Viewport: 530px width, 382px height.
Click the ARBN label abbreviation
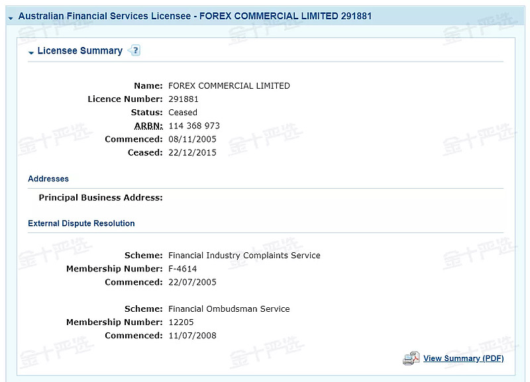click(x=148, y=126)
